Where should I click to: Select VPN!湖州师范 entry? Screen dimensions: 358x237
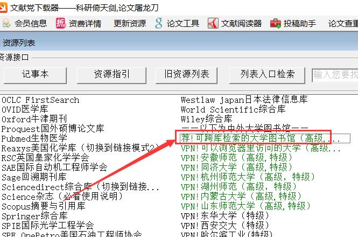[x=238, y=187]
